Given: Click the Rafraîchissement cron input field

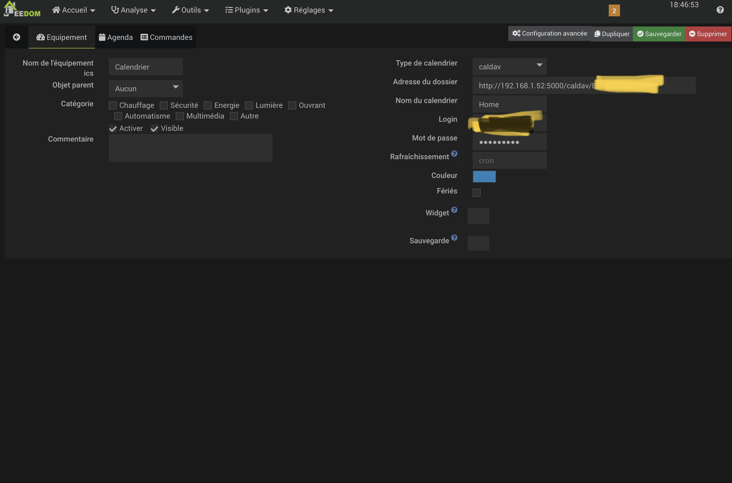Looking at the screenshot, I should pyautogui.click(x=509, y=161).
